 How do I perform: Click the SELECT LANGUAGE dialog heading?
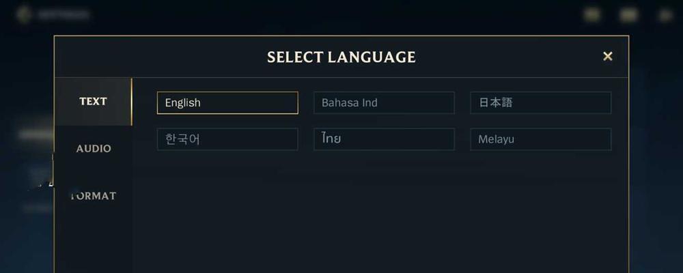(341, 57)
